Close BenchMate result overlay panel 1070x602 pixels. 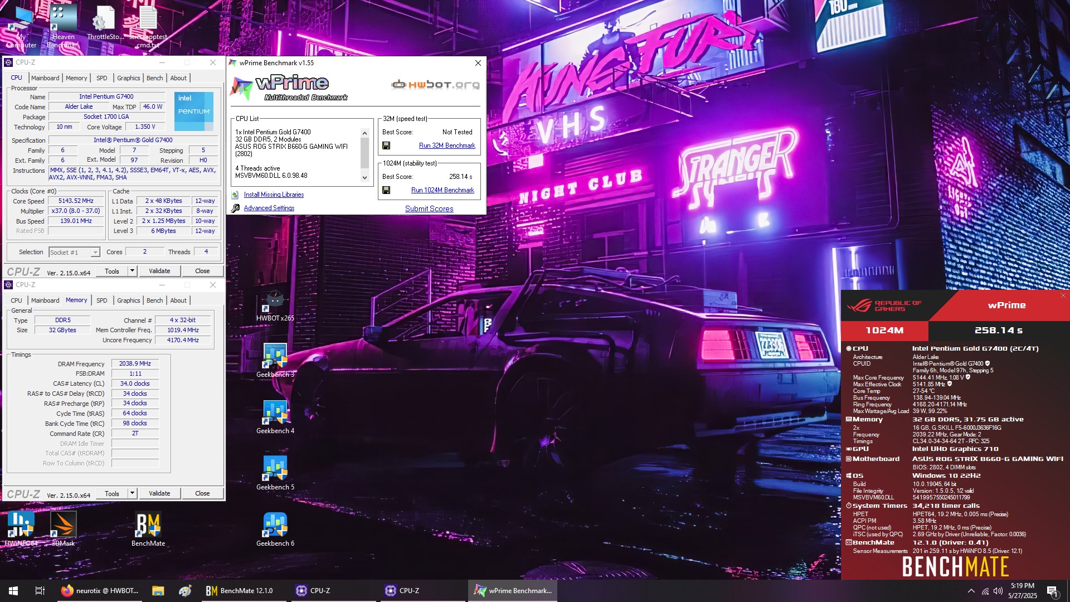coord(1063,295)
